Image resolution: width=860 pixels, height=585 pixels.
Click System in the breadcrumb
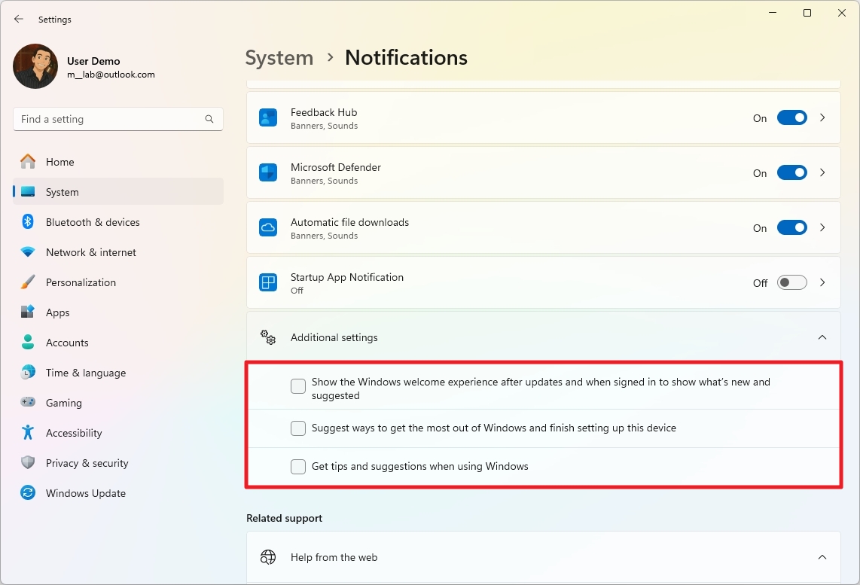point(279,58)
